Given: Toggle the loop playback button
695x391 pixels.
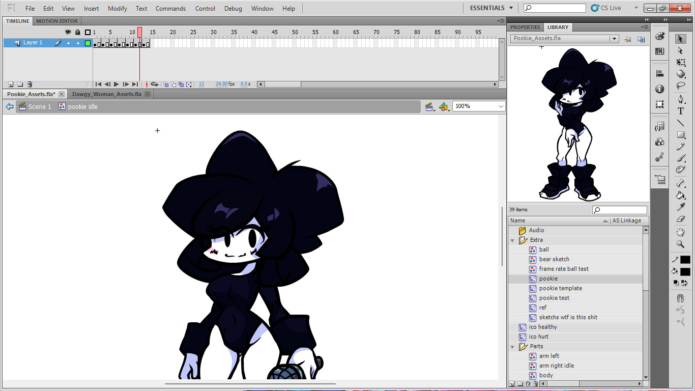Looking at the screenshot, I should point(155,85).
